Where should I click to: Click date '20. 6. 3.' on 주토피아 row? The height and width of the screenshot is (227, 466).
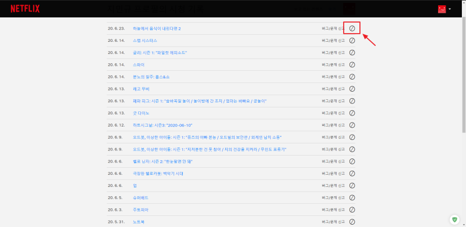pos(115,210)
